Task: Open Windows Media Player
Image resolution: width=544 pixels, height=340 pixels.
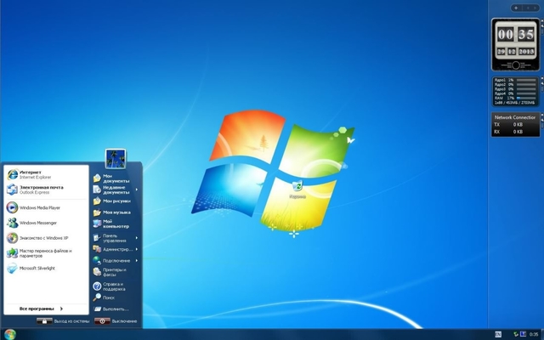Action: (46, 207)
